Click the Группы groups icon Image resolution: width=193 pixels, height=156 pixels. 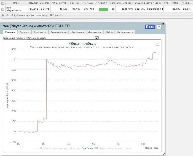[x=51, y=15]
